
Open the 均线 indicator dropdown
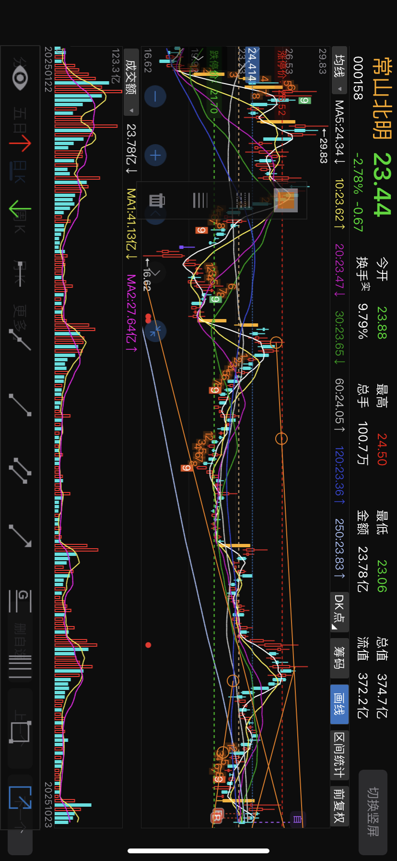[340, 71]
